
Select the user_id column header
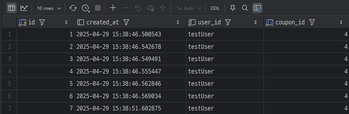(x=225, y=22)
